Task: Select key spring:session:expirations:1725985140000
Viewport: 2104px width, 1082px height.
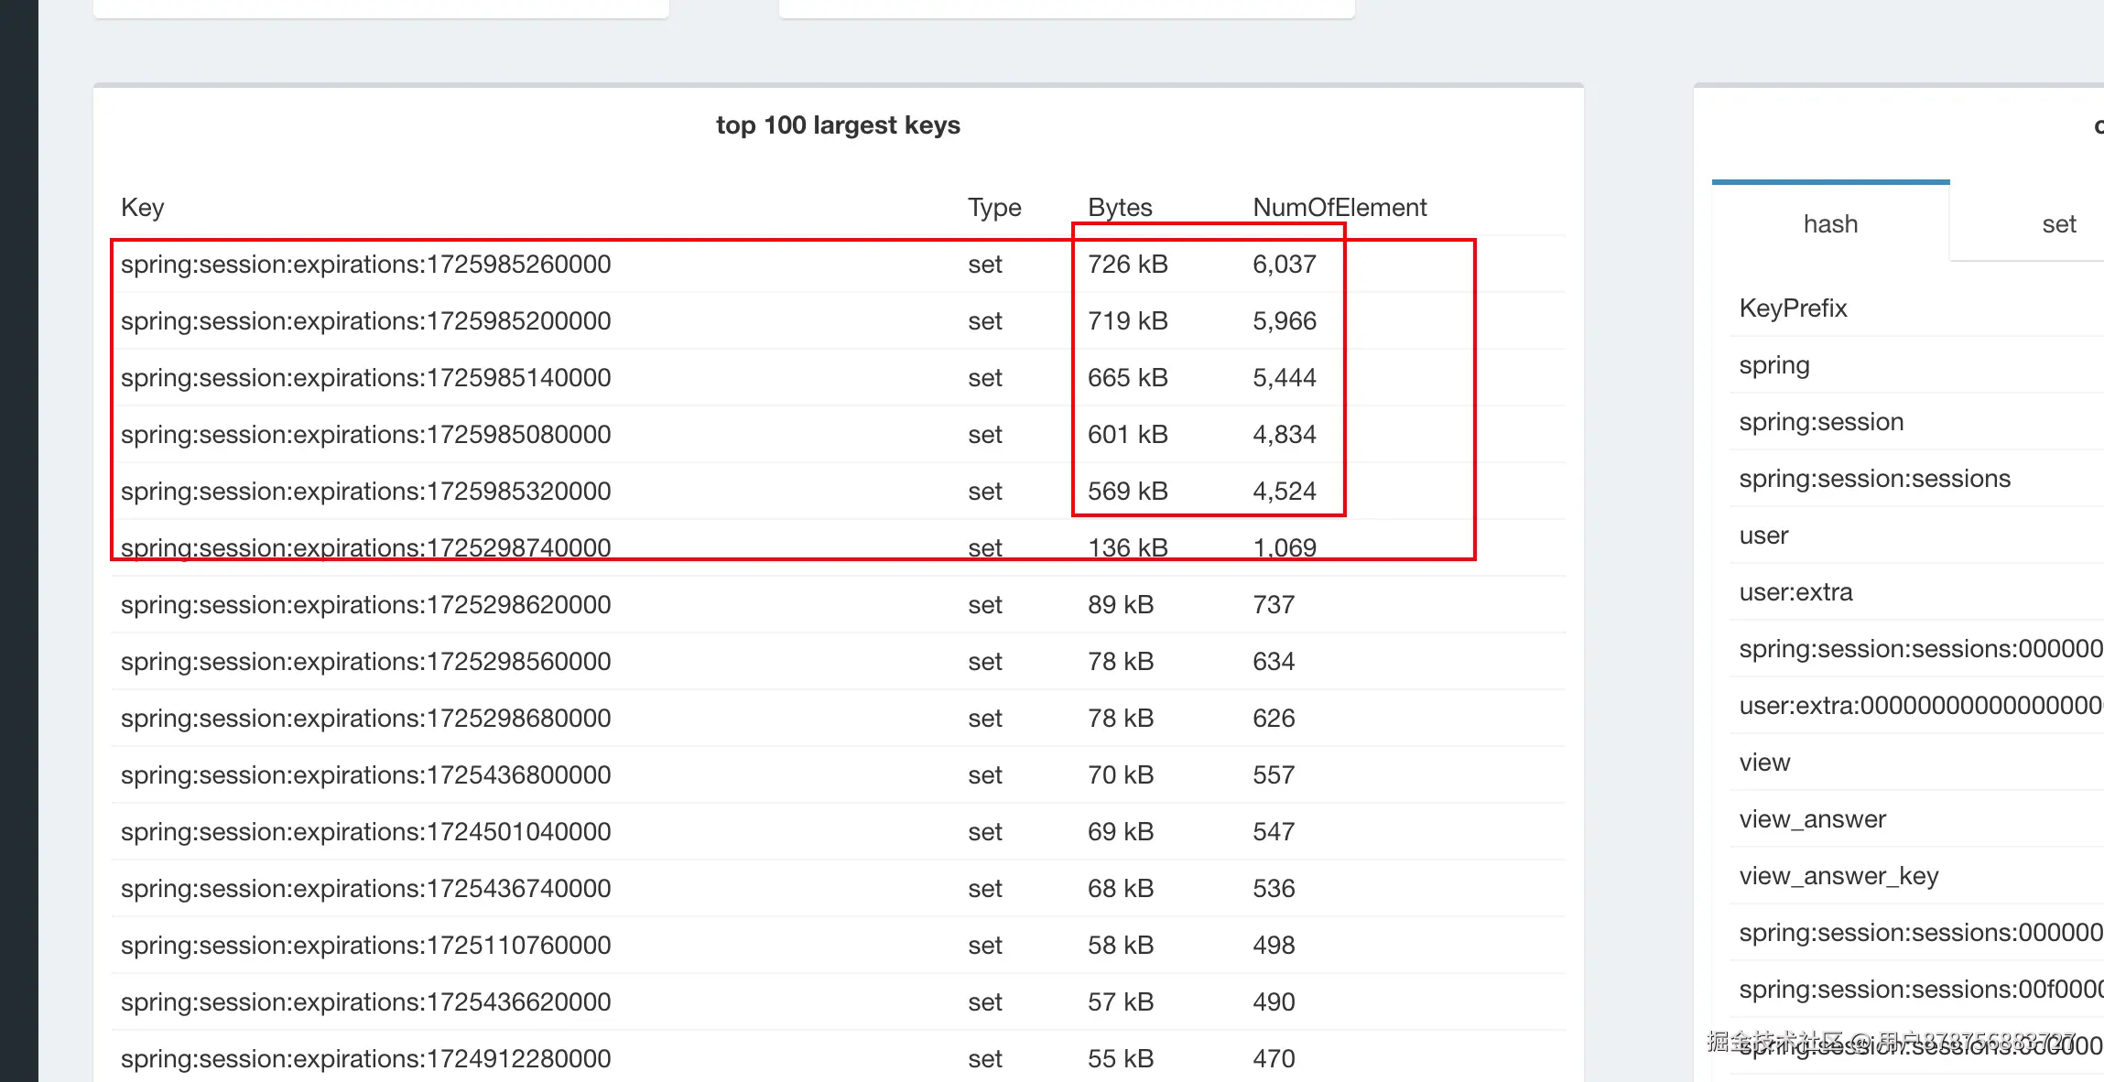Action: 365,378
